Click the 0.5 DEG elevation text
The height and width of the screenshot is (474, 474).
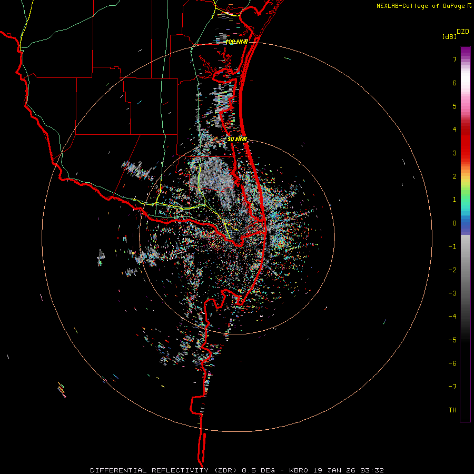coord(259,470)
